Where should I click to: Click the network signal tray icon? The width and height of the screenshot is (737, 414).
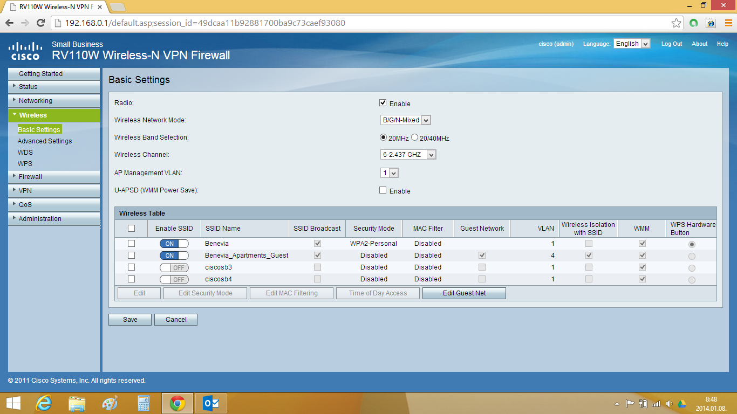[x=656, y=404]
